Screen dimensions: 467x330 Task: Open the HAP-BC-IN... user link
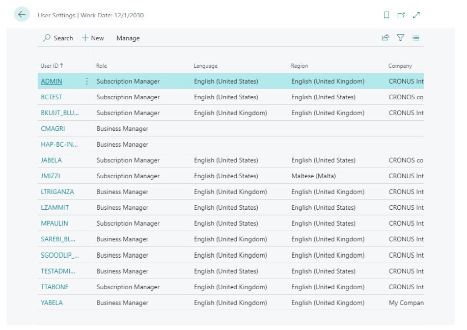(59, 145)
